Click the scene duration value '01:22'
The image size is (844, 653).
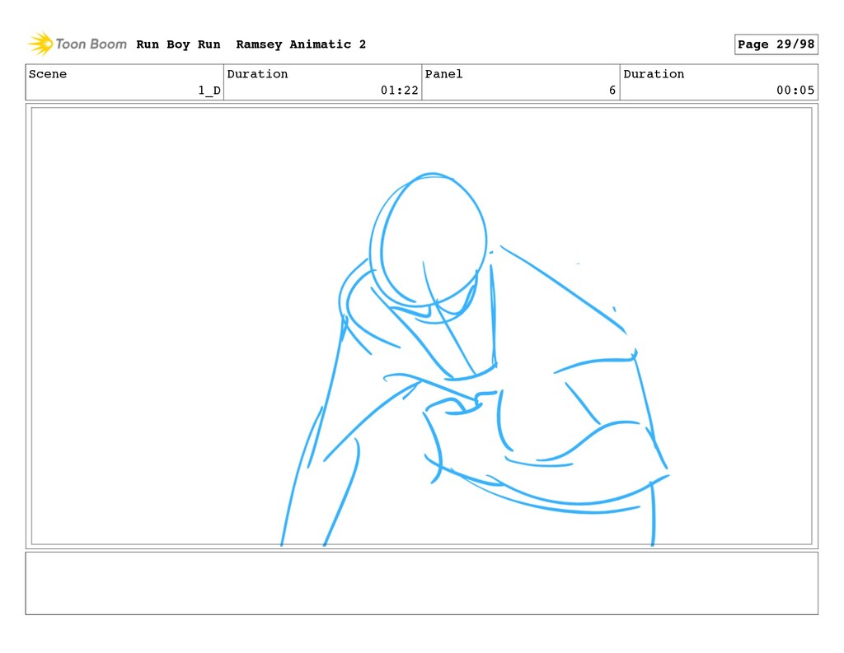pyautogui.click(x=400, y=91)
